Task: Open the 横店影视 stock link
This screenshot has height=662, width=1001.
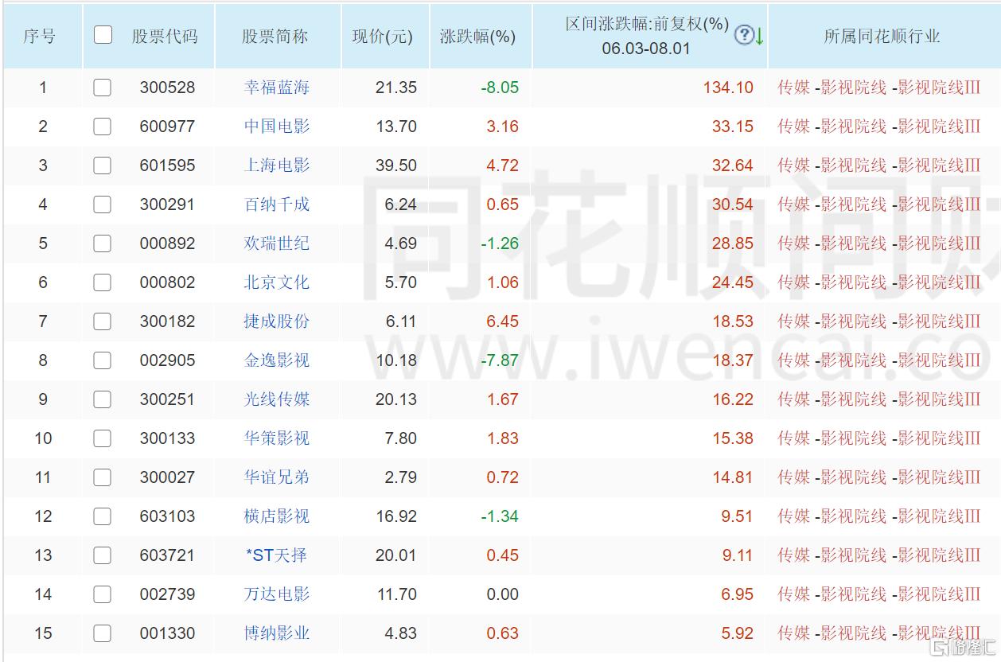Action: pos(276,516)
